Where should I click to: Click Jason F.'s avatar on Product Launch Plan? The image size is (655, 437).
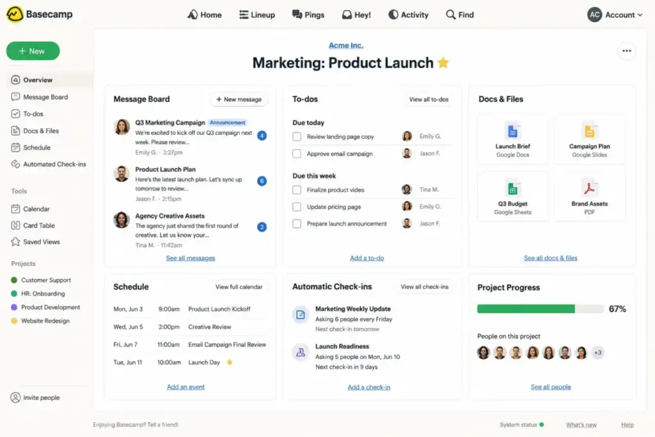122,173
